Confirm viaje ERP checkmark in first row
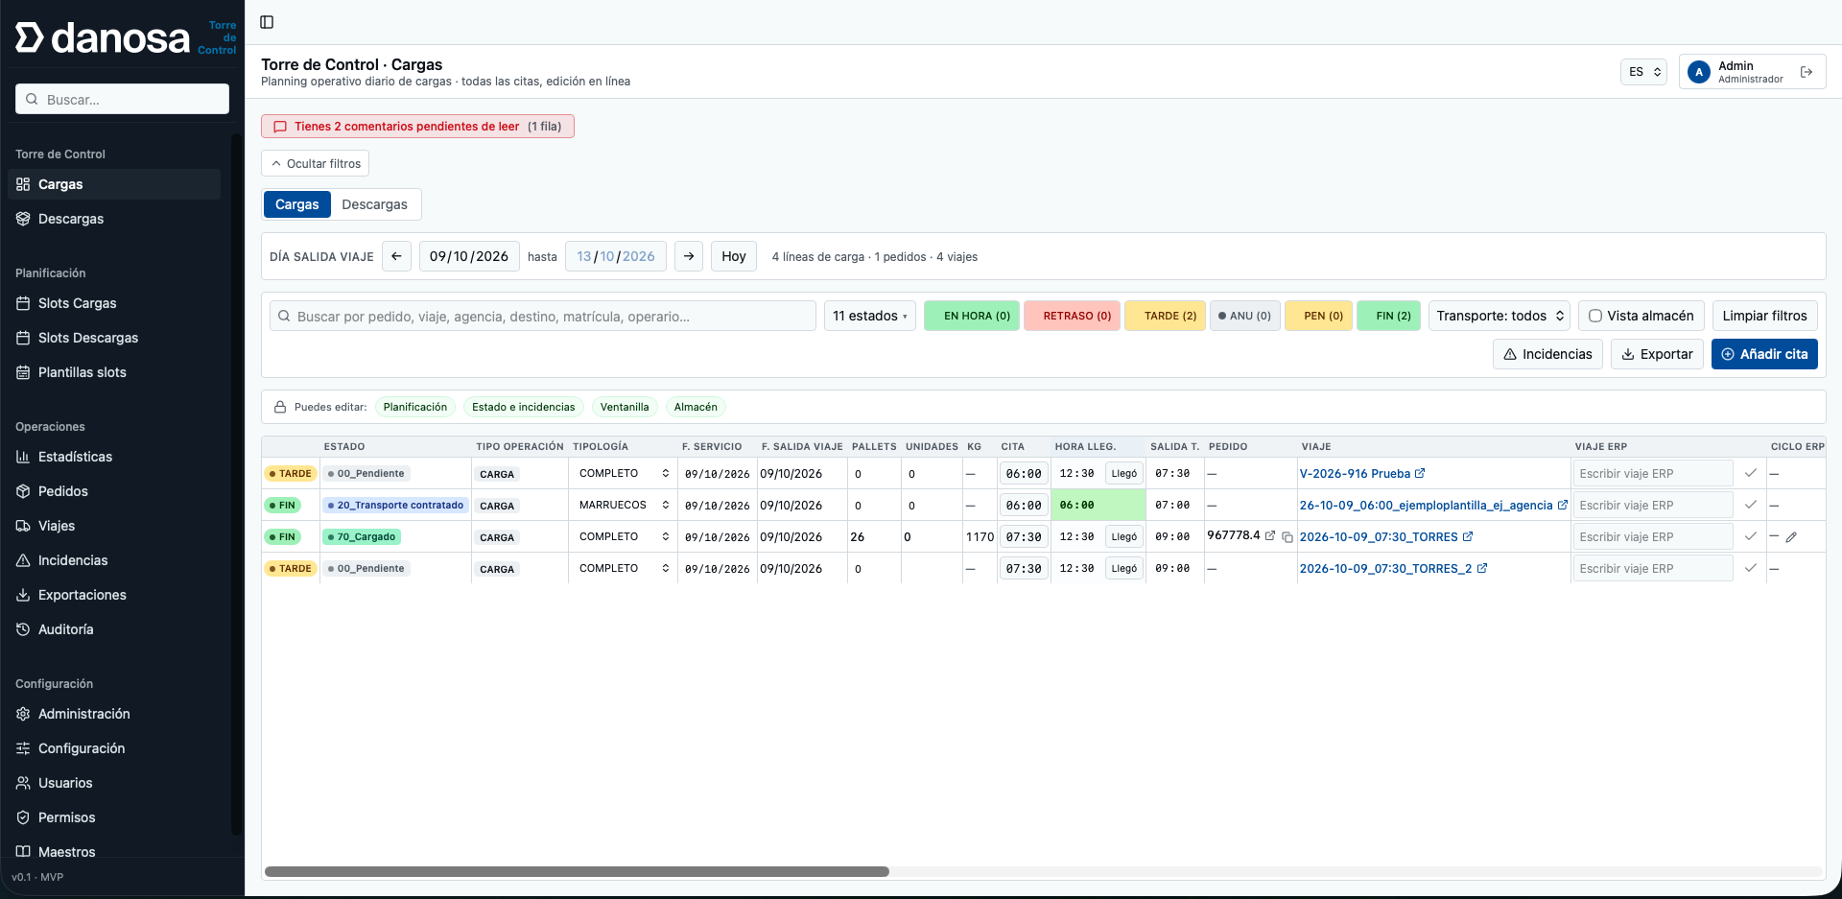 click(x=1751, y=473)
